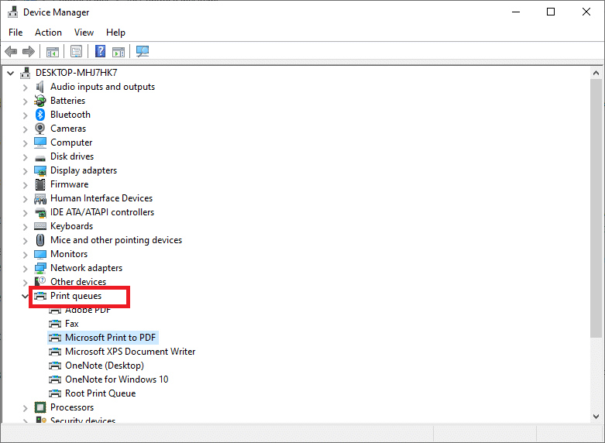Toggle the Show/Hide Console Tree icon
This screenshot has height=443, width=605.
53,52
